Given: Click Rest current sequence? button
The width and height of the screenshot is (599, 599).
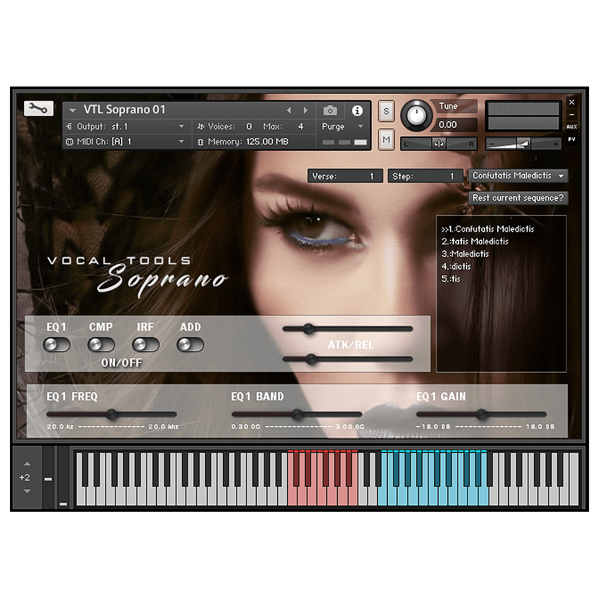Looking at the screenshot, I should pyautogui.click(x=518, y=198).
